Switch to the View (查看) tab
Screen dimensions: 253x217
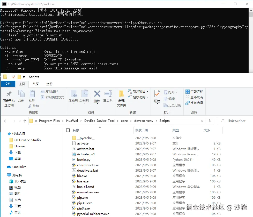pos(49,84)
